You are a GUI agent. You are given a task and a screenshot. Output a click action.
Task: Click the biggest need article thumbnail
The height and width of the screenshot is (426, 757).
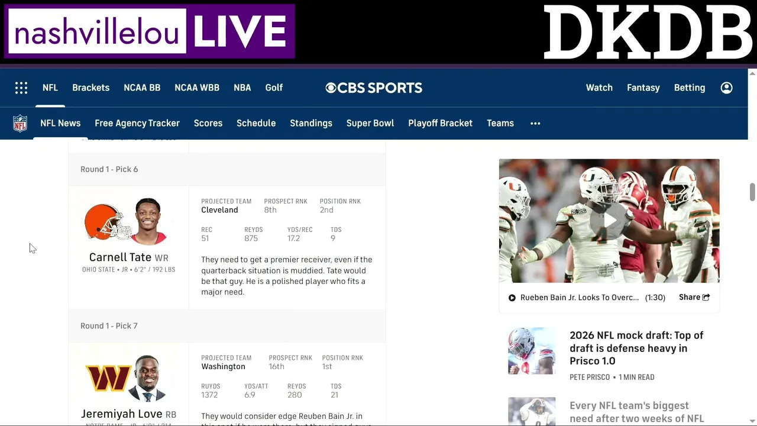tap(532, 412)
